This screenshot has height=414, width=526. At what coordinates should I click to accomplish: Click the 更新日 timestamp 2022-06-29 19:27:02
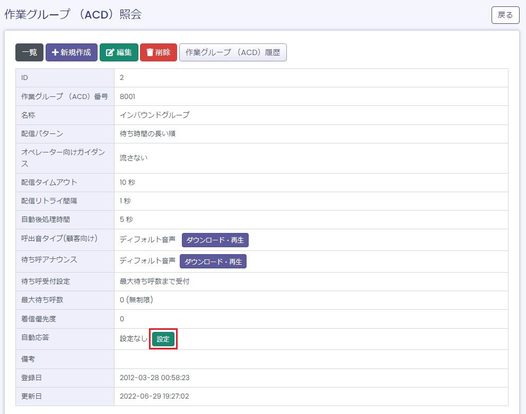coord(154,396)
